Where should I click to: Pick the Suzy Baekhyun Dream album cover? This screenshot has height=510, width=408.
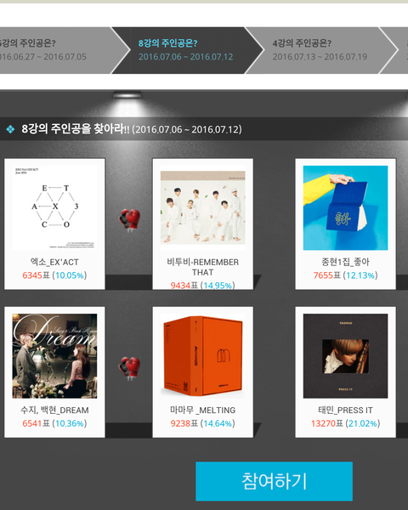pos(54,356)
